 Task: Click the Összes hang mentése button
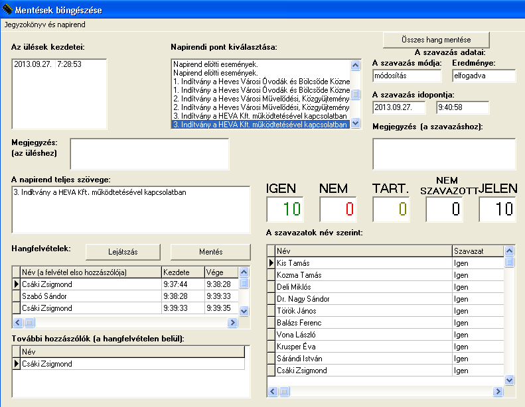(436, 40)
